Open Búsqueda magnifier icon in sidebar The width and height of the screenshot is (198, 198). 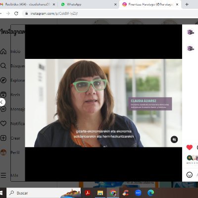[3, 66]
